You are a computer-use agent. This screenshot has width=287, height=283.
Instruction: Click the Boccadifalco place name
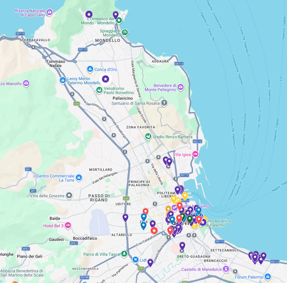(x=85, y=238)
